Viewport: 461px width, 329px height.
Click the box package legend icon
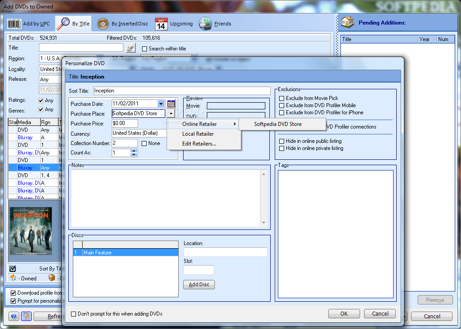tap(52, 278)
